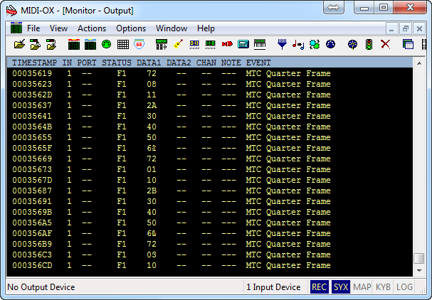Expand the Options menu
This screenshot has height=300, width=432.
click(x=131, y=28)
